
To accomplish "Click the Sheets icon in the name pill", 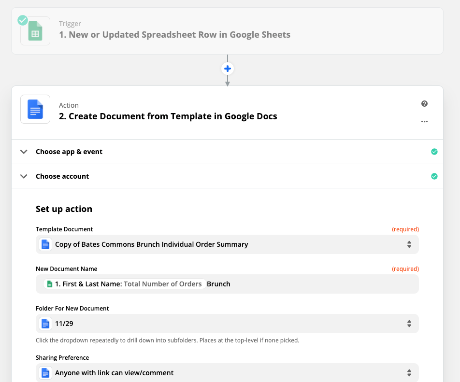I will pyautogui.click(x=50, y=284).
